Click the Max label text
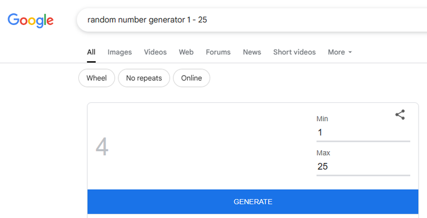Screen dimensions: 427x218 323,153
